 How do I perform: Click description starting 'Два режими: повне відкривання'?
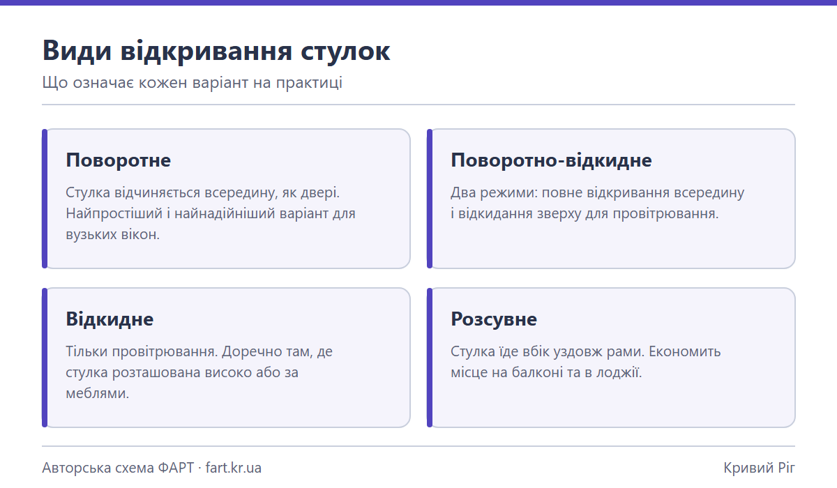point(598,203)
